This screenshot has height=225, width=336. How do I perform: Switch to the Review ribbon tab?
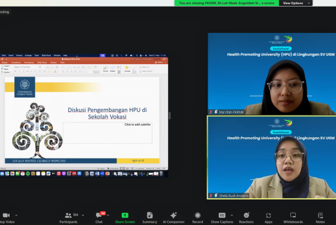(53, 63)
